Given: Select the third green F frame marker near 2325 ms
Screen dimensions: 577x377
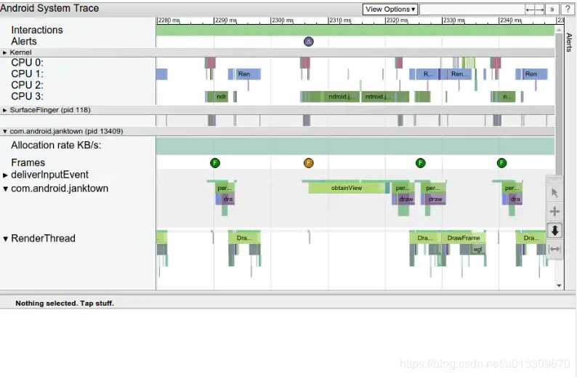Looking at the screenshot, I should (x=420, y=163).
